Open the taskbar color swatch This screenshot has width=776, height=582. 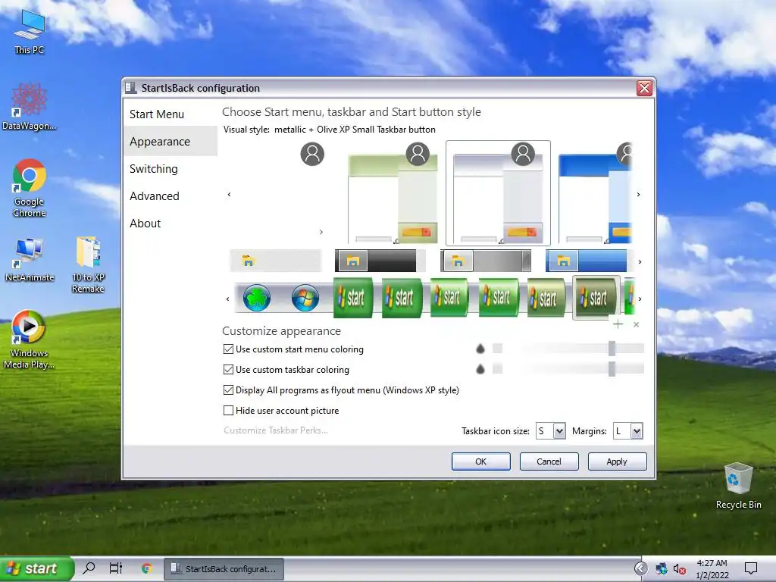coord(498,368)
